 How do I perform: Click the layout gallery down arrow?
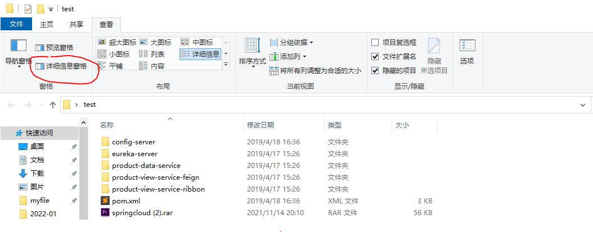(x=226, y=54)
